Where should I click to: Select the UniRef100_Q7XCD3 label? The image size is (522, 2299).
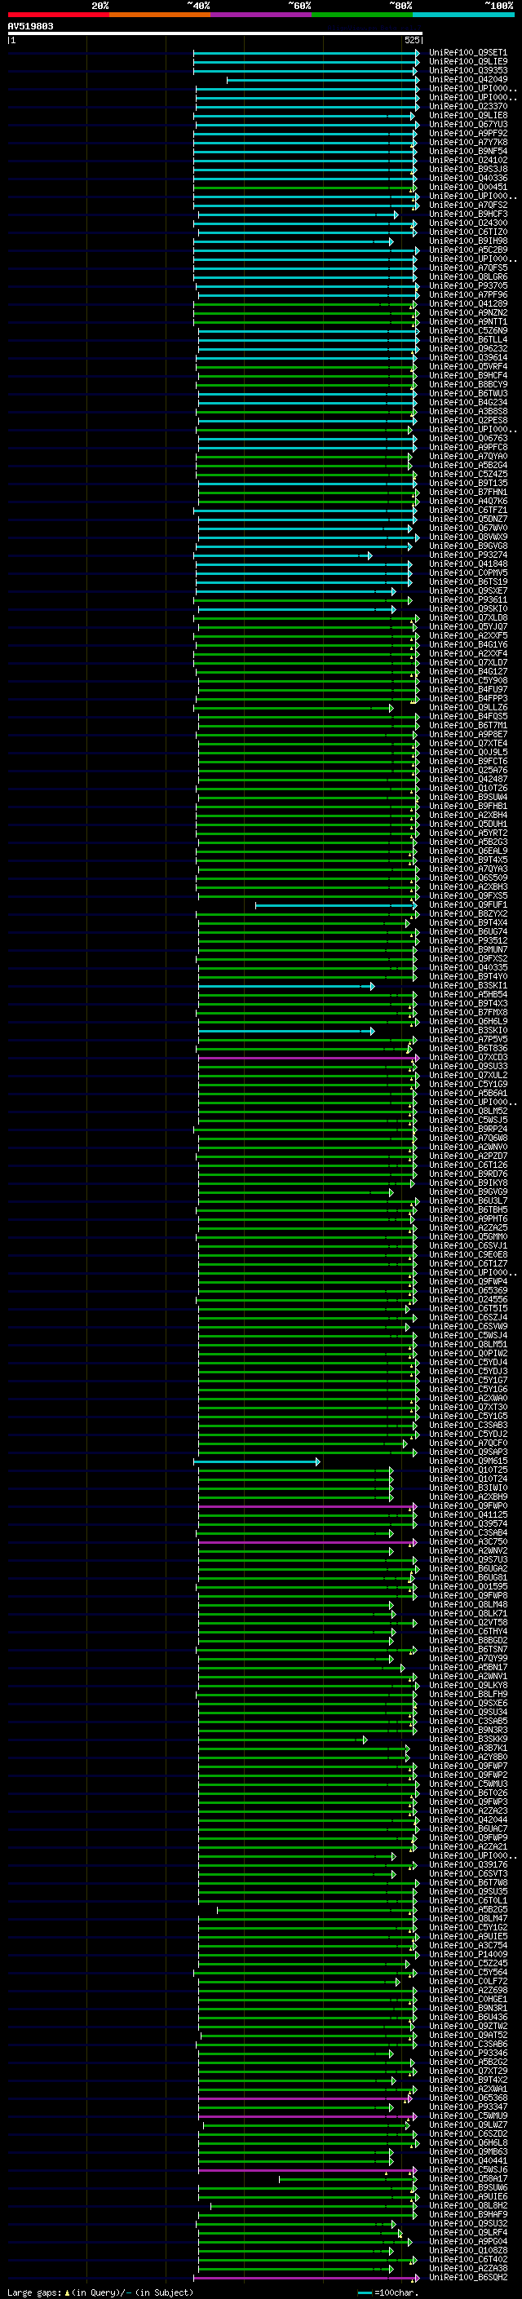467,1058
